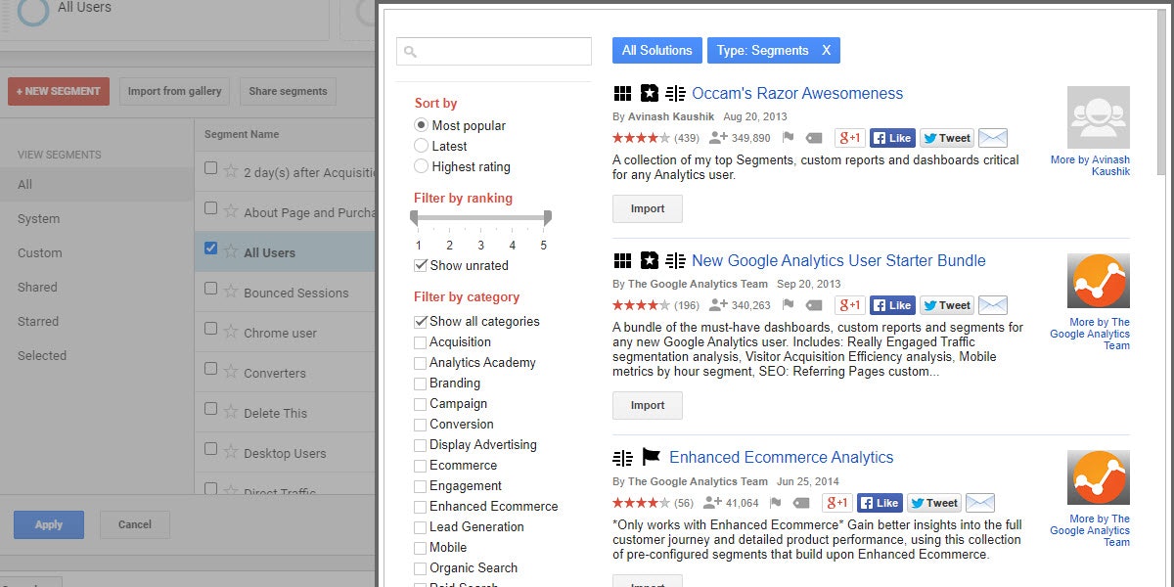Click Avinash Kaushik author avatar thumbnail

(x=1098, y=117)
